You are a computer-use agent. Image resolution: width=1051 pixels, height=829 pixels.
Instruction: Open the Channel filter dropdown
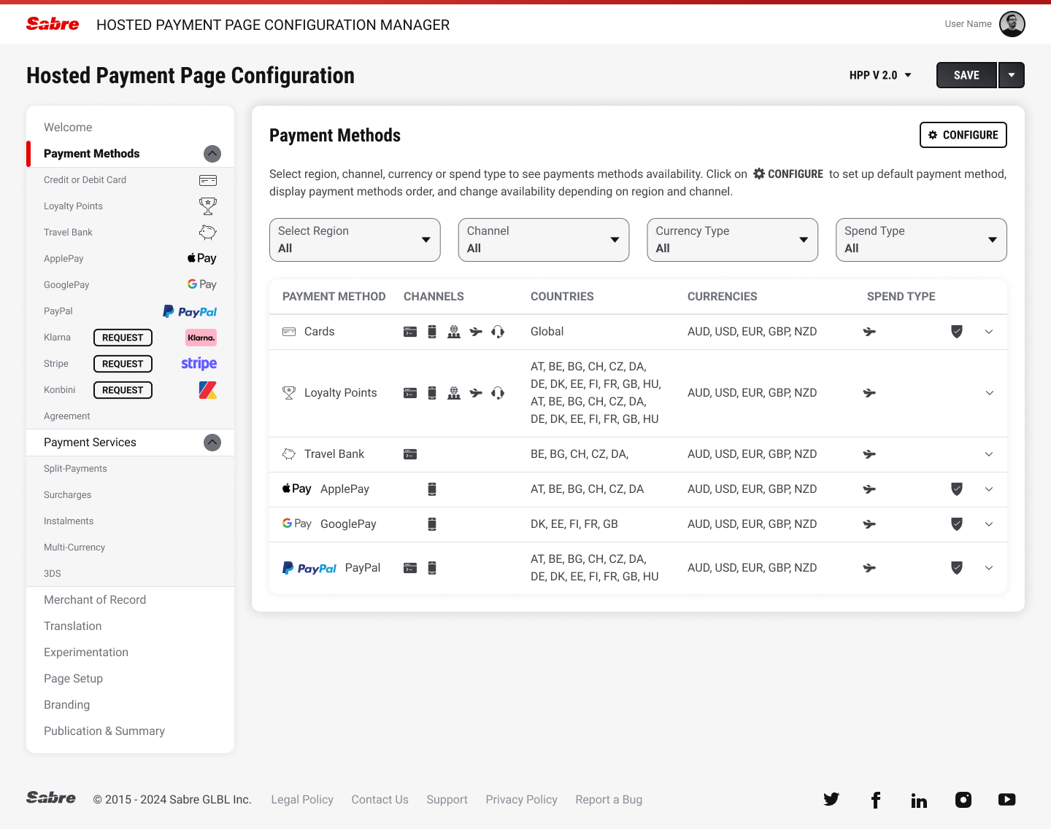tap(544, 240)
